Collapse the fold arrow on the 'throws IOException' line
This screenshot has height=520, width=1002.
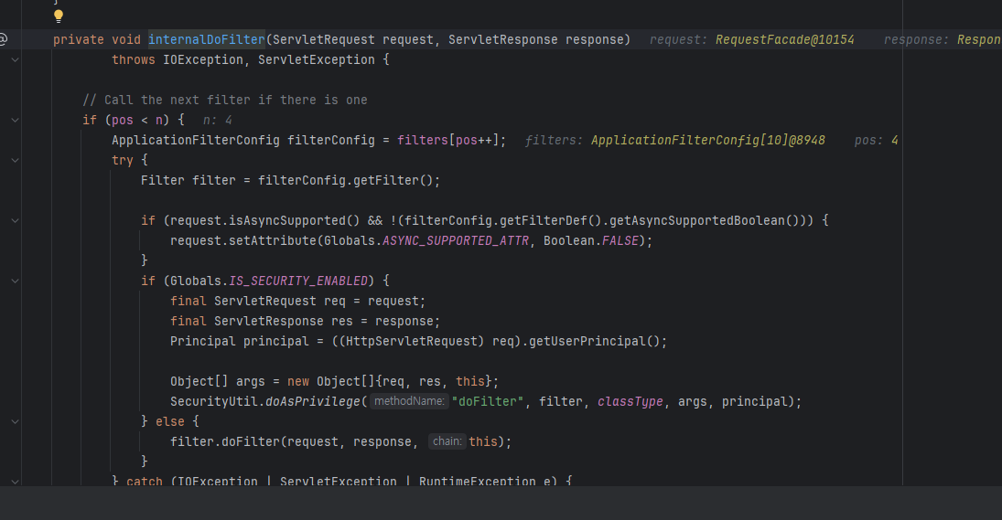[x=15, y=60]
